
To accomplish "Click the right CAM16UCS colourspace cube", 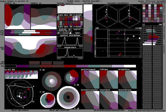I will [x=129, y=16].
